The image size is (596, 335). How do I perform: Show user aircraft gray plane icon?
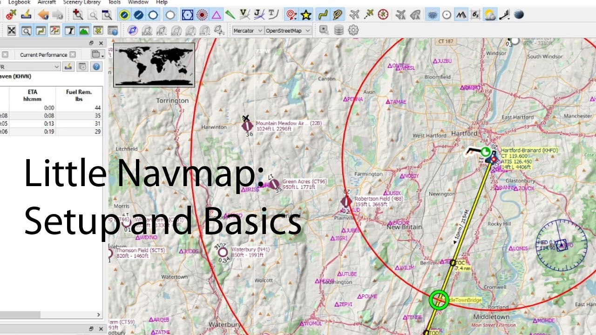[x=354, y=15]
